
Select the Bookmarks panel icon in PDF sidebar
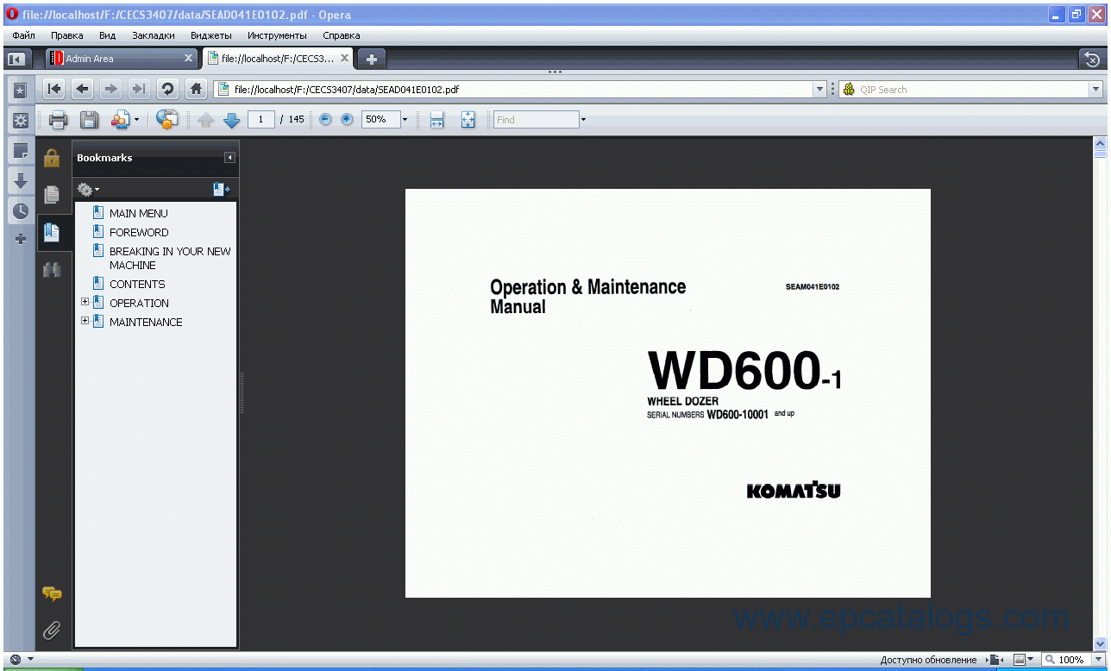52,232
